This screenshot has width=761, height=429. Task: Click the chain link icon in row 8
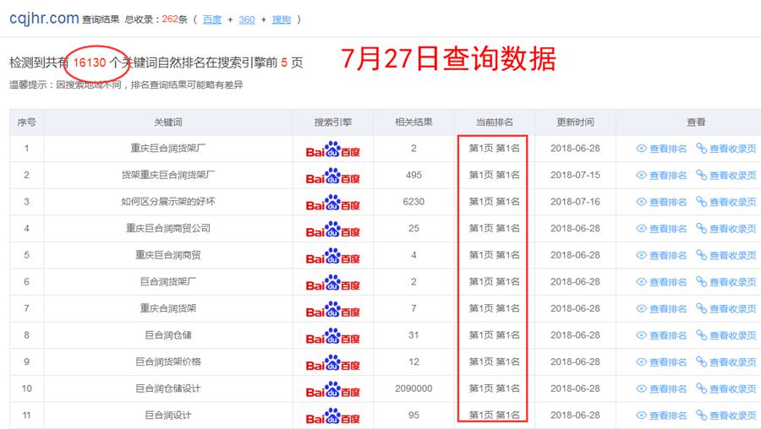(x=701, y=335)
